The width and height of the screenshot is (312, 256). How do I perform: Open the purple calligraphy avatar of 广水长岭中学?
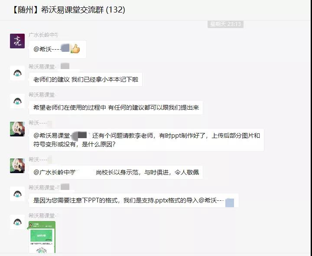[x=17, y=41]
